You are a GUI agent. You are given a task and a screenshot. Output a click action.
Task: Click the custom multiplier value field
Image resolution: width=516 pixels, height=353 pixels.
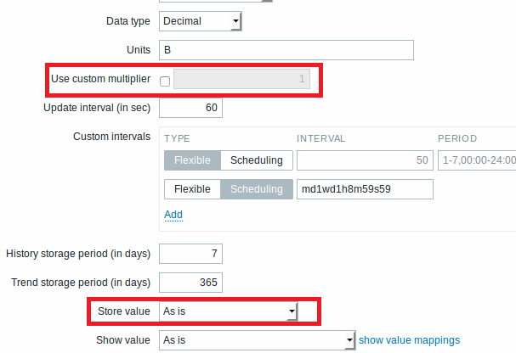(242, 81)
